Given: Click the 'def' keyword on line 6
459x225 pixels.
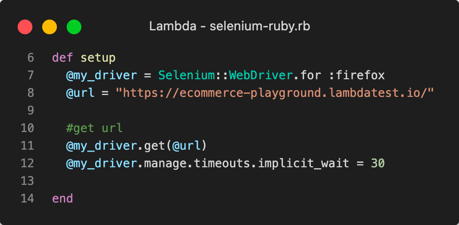Looking at the screenshot, I should (62, 58).
